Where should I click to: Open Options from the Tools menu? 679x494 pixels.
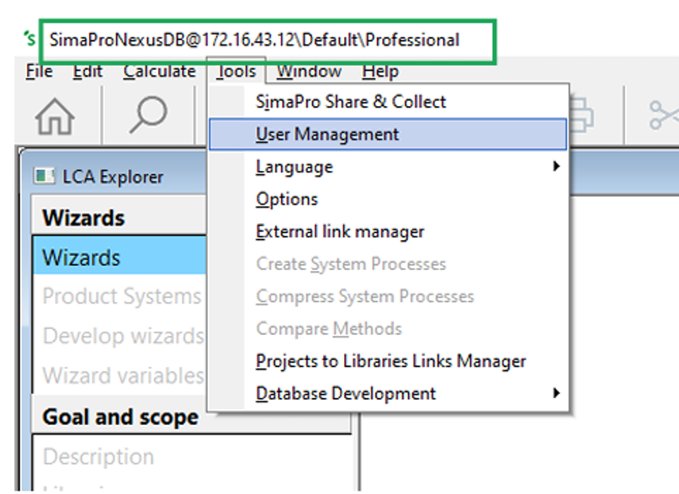(x=388, y=199)
